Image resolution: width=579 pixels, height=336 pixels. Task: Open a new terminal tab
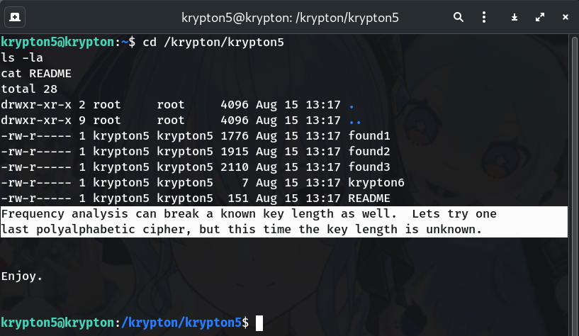pos(16,16)
